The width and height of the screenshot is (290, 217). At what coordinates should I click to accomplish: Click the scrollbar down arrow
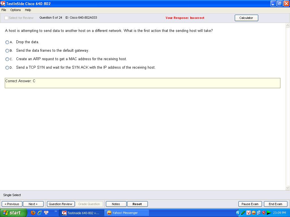click(288, 188)
